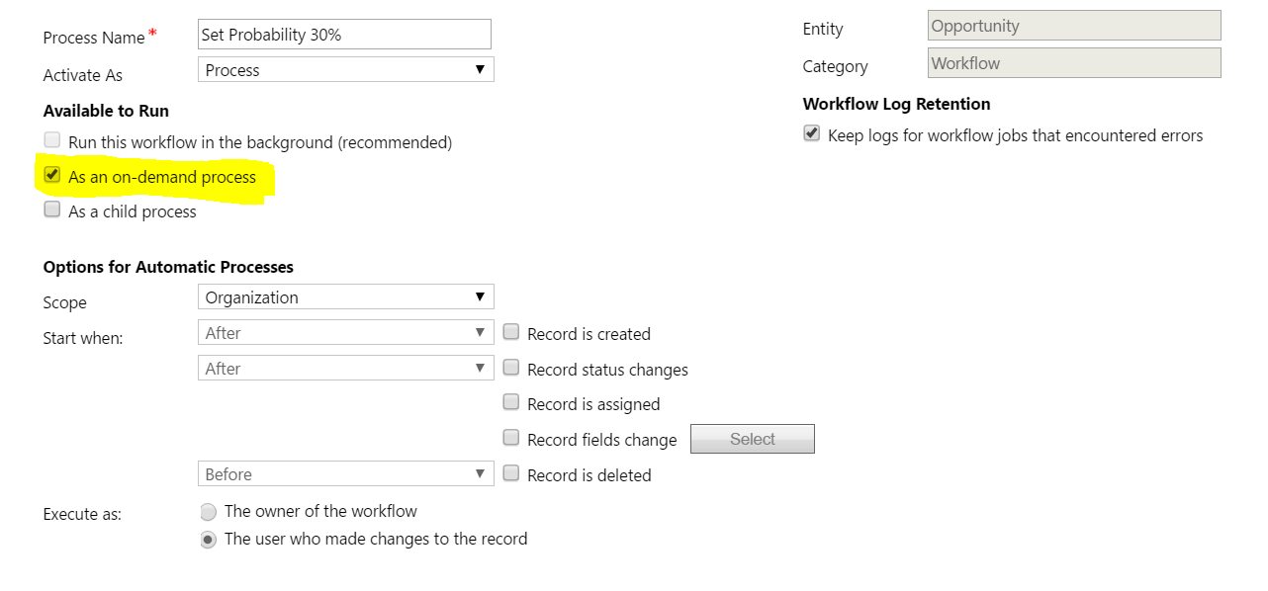Check Record fields change option
Image resolution: width=1268 pixels, height=591 pixels.
point(511,438)
